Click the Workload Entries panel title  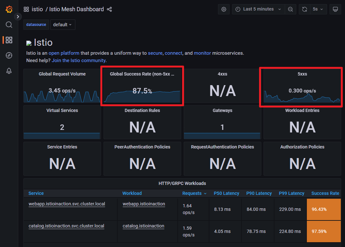pyautogui.click(x=302, y=110)
